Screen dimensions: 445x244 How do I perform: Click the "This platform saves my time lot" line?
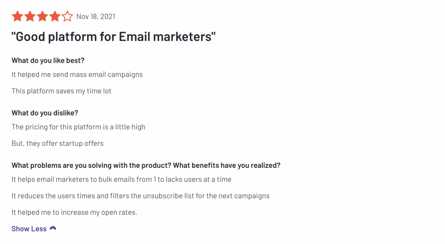coord(61,91)
